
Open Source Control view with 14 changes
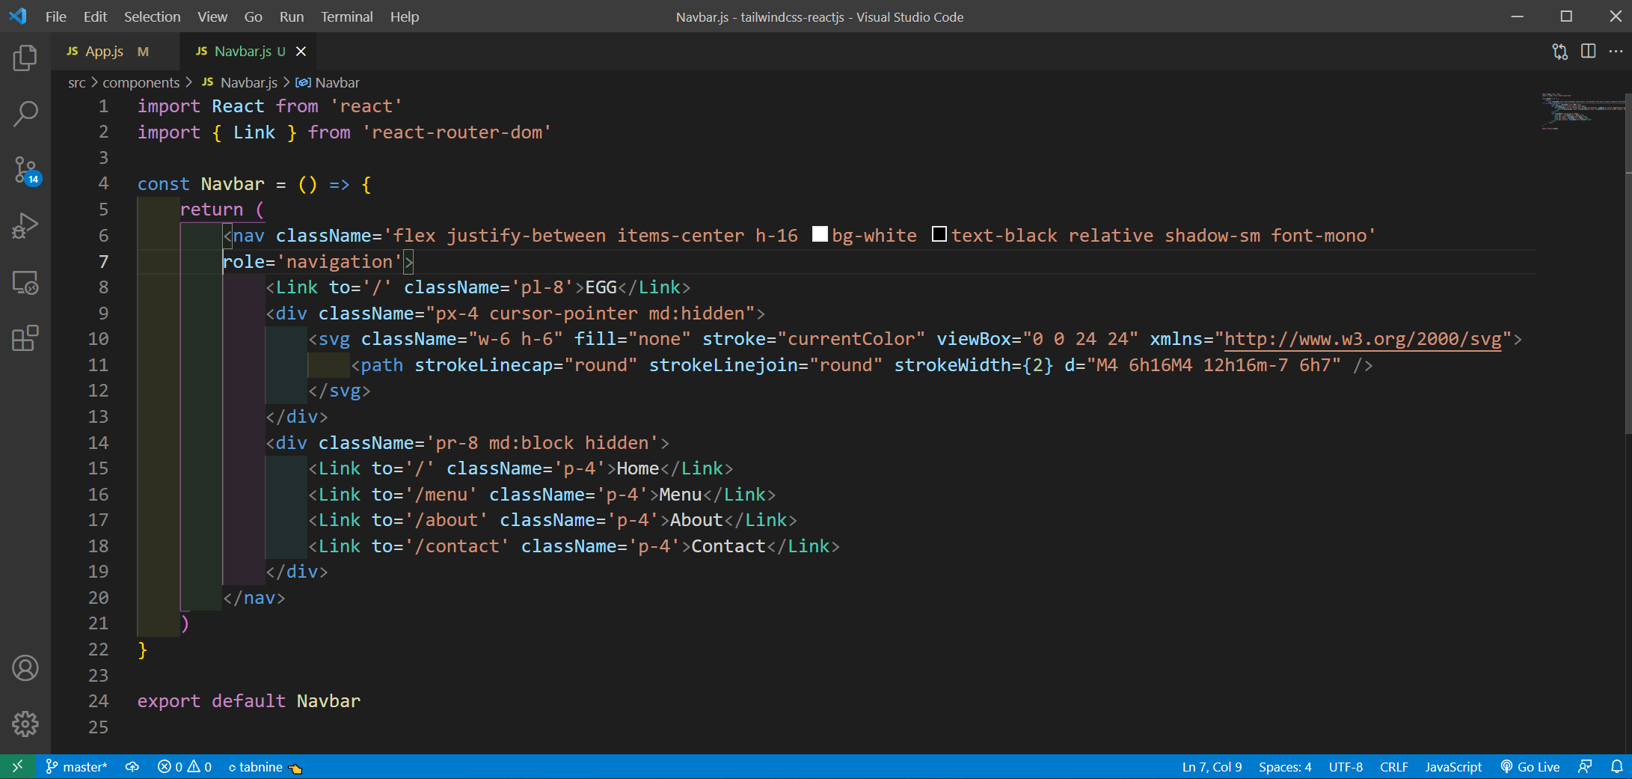coord(25,171)
